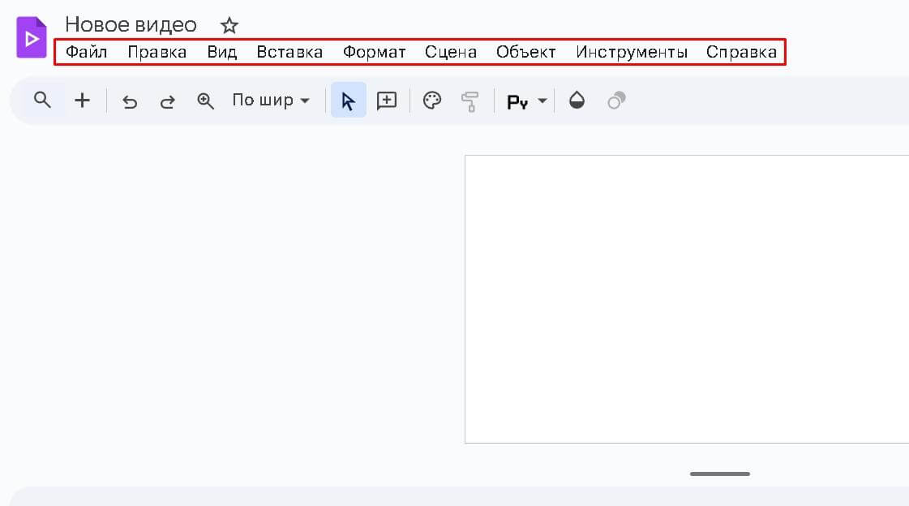Click the zoom magnifier-plus icon
The image size is (909, 506).
pos(206,101)
